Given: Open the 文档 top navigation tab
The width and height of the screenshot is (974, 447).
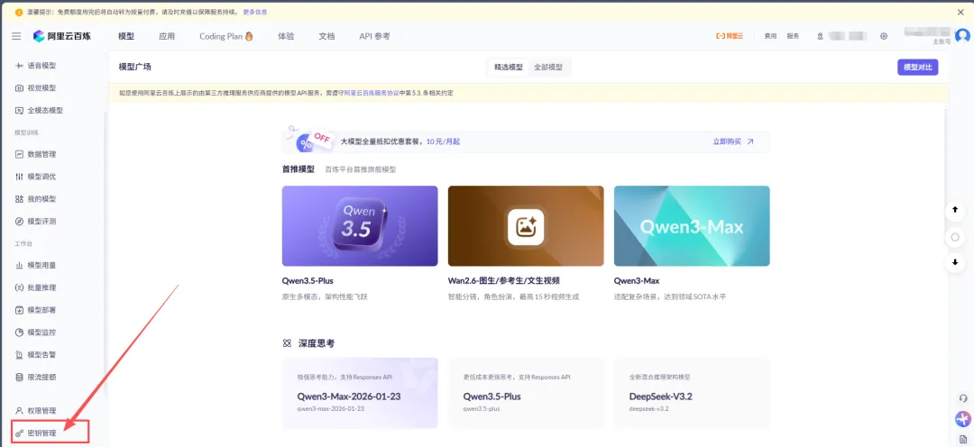Looking at the screenshot, I should [326, 36].
